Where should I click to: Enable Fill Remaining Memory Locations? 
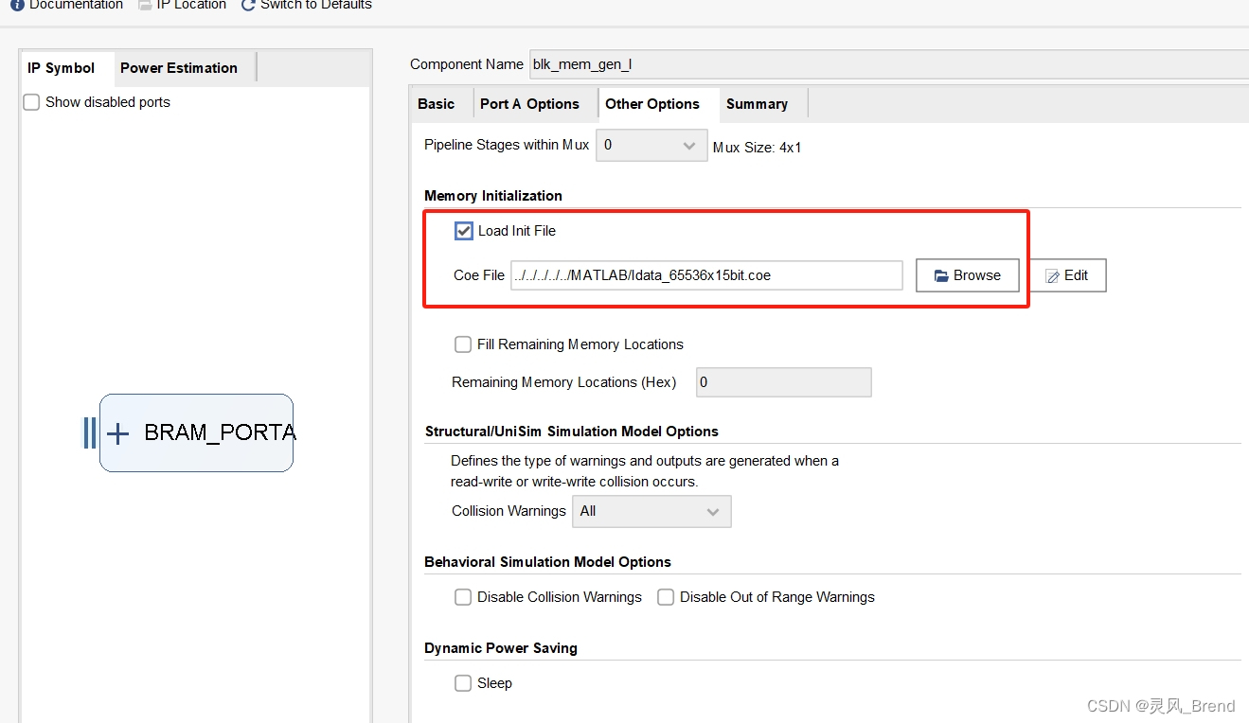[463, 344]
